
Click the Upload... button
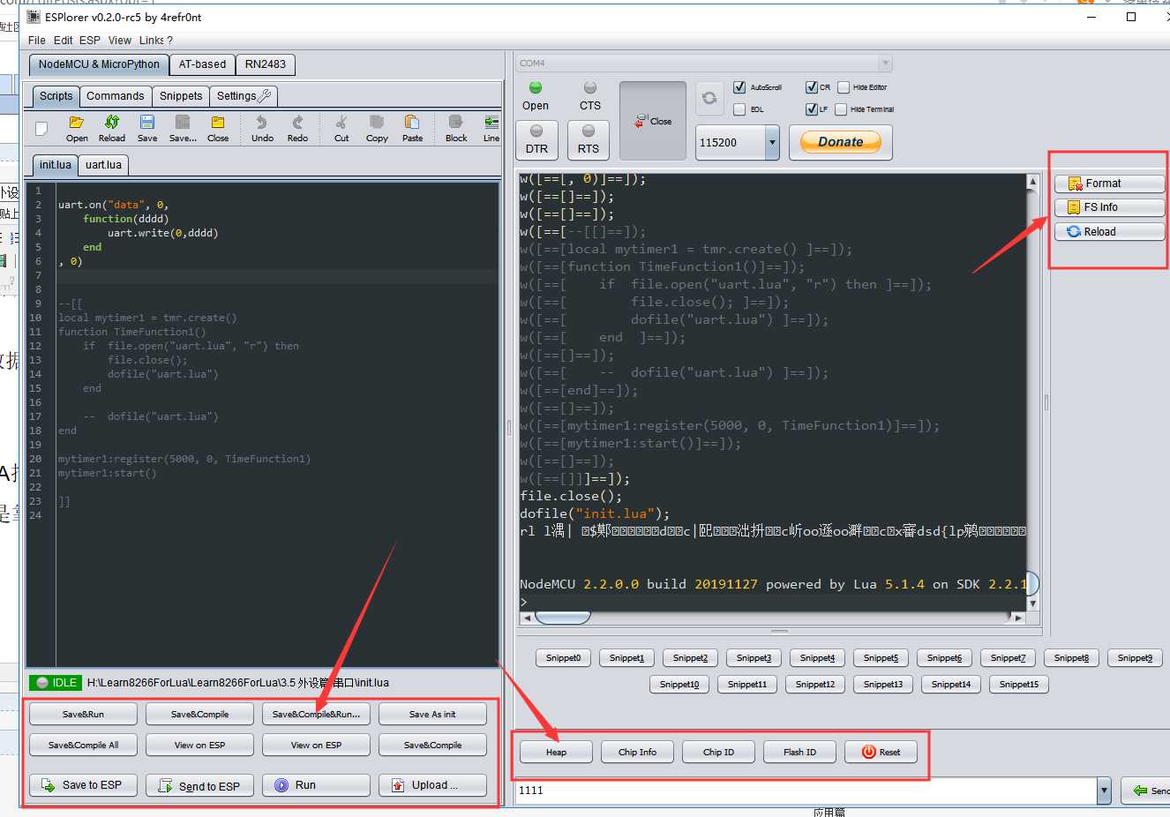432,785
